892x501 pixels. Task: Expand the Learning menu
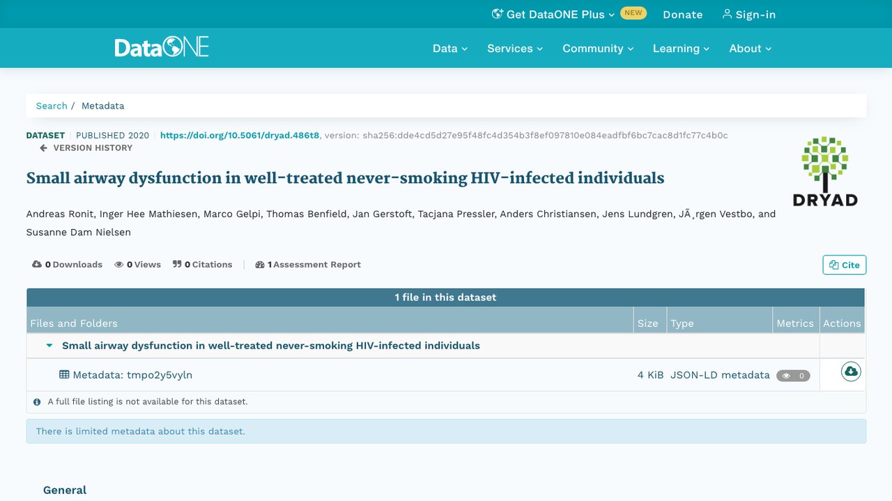pyautogui.click(x=681, y=48)
